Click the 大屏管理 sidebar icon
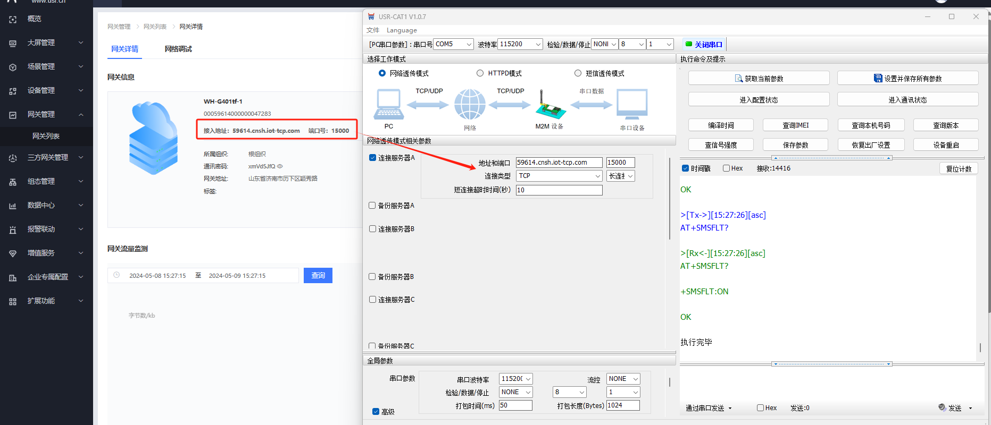The width and height of the screenshot is (991, 425). 13,43
